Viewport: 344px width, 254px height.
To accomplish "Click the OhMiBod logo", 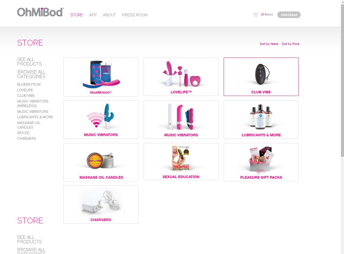I will coord(40,12).
